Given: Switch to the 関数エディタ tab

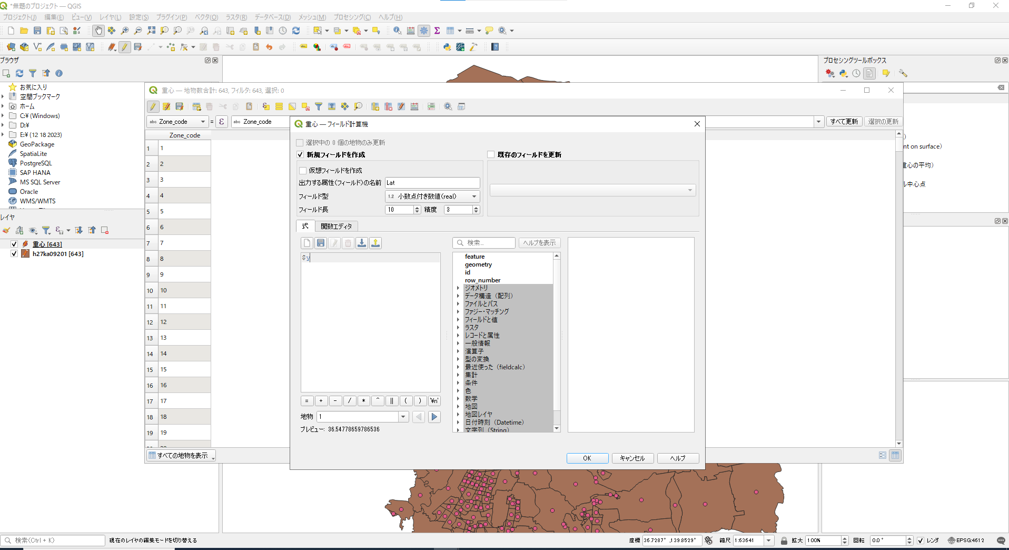Looking at the screenshot, I should coord(336,226).
